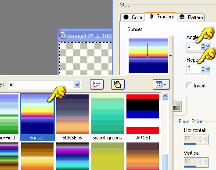Open the Angle dropdown arrow
The image size is (216, 170).
click(x=208, y=46)
